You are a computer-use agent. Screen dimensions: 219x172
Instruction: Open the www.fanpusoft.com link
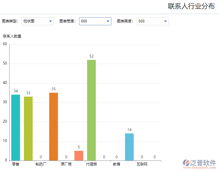[x=200, y=168]
